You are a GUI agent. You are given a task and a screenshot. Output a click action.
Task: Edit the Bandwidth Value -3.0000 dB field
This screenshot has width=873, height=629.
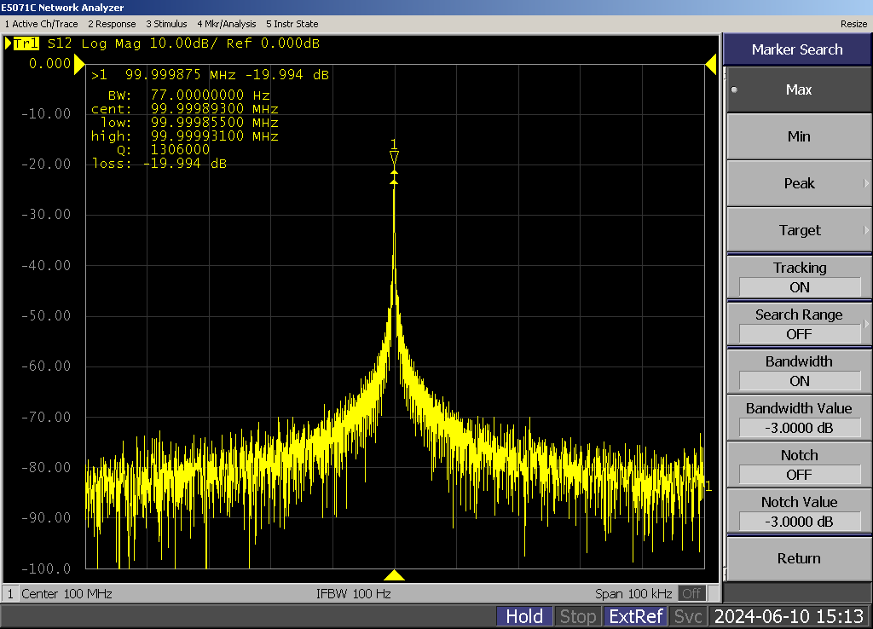[799, 428]
